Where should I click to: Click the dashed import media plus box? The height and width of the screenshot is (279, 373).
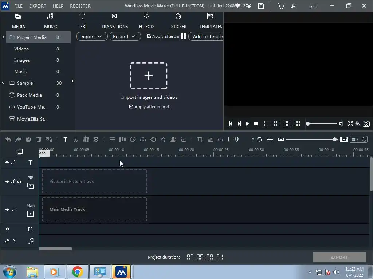(149, 76)
